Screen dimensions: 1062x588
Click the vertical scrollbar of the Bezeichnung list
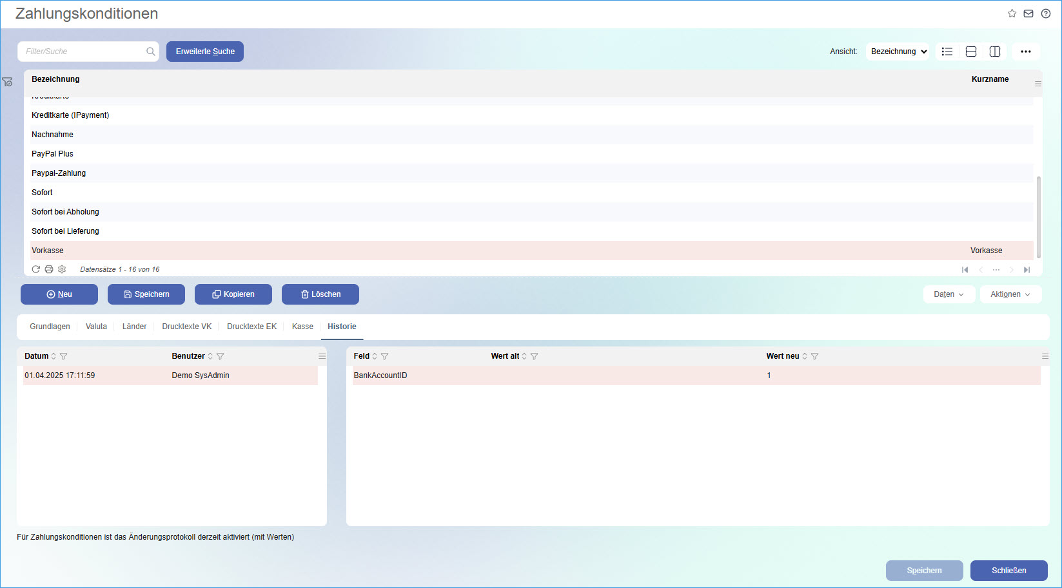(1038, 217)
